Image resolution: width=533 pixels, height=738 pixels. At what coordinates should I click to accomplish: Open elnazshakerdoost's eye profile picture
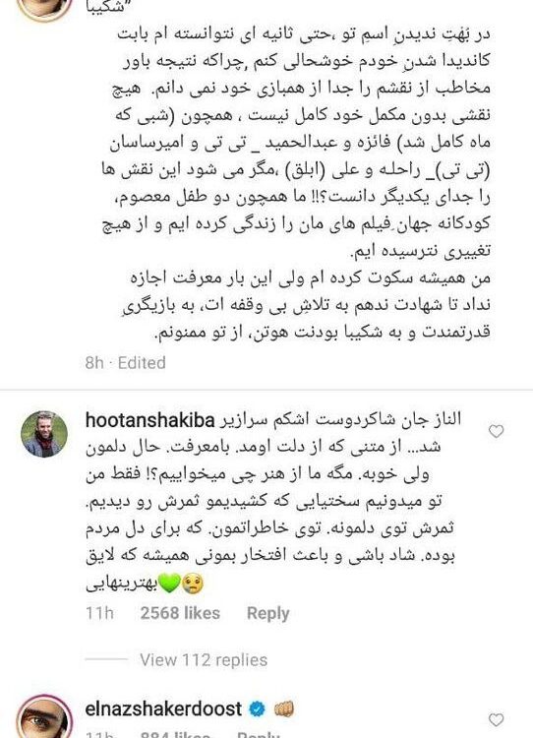[44, 718]
